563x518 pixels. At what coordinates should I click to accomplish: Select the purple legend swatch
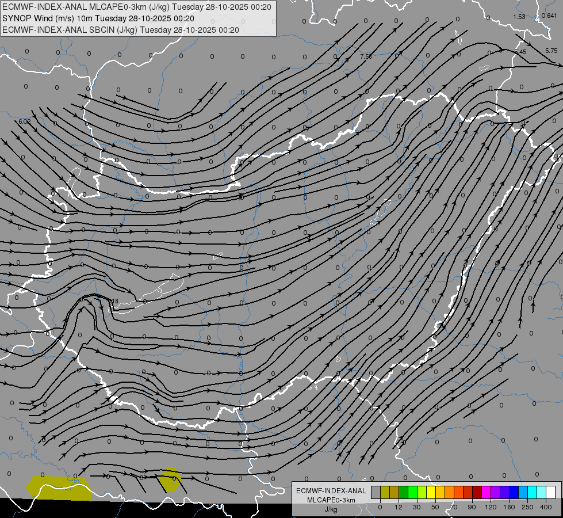pyautogui.click(x=496, y=492)
